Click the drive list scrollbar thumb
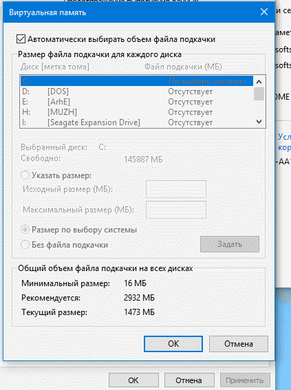 [259, 94]
